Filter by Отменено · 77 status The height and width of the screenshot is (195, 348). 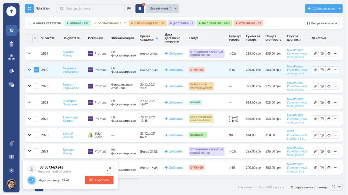coord(248,23)
